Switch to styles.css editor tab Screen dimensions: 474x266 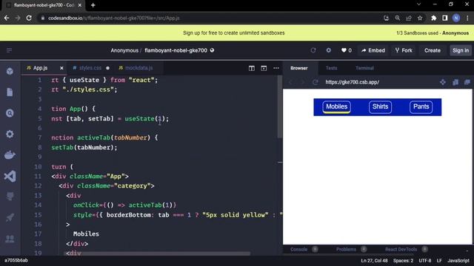click(x=90, y=68)
